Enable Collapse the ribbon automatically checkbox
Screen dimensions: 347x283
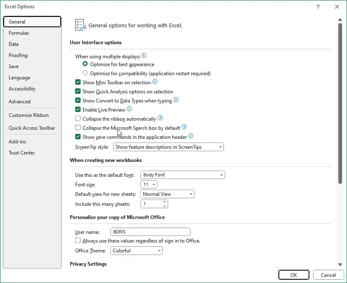coord(78,119)
